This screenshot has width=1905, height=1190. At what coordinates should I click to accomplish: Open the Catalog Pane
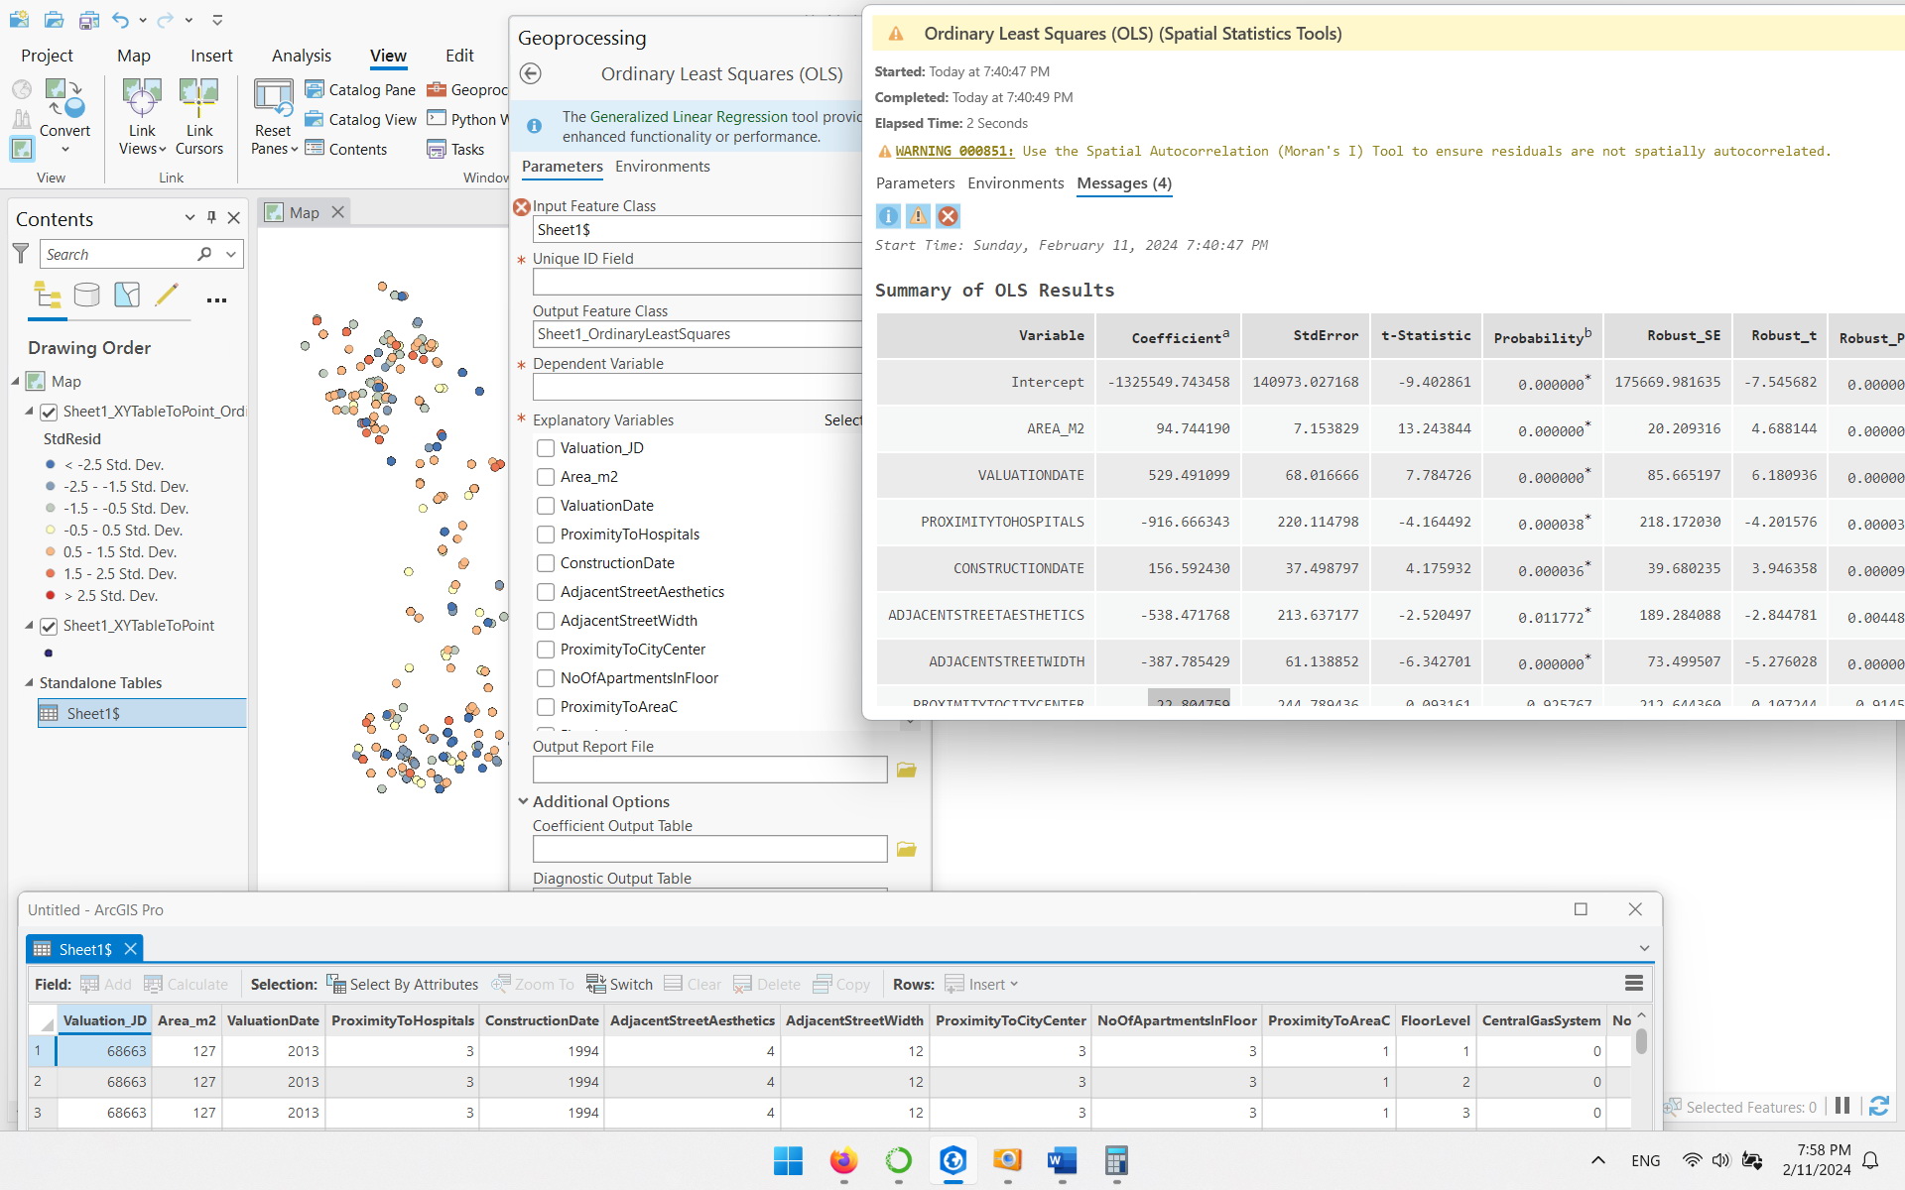[x=360, y=89]
